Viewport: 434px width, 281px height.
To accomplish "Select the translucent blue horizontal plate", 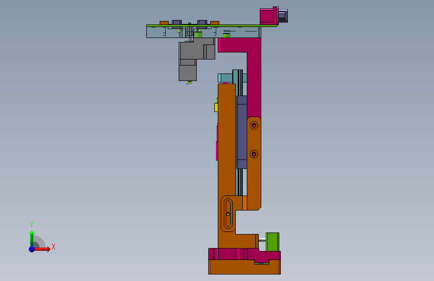I will click(x=203, y=32).
